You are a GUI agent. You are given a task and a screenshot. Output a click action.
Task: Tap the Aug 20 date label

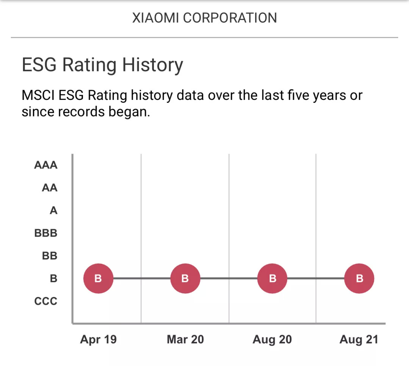[x=272, y=340]
